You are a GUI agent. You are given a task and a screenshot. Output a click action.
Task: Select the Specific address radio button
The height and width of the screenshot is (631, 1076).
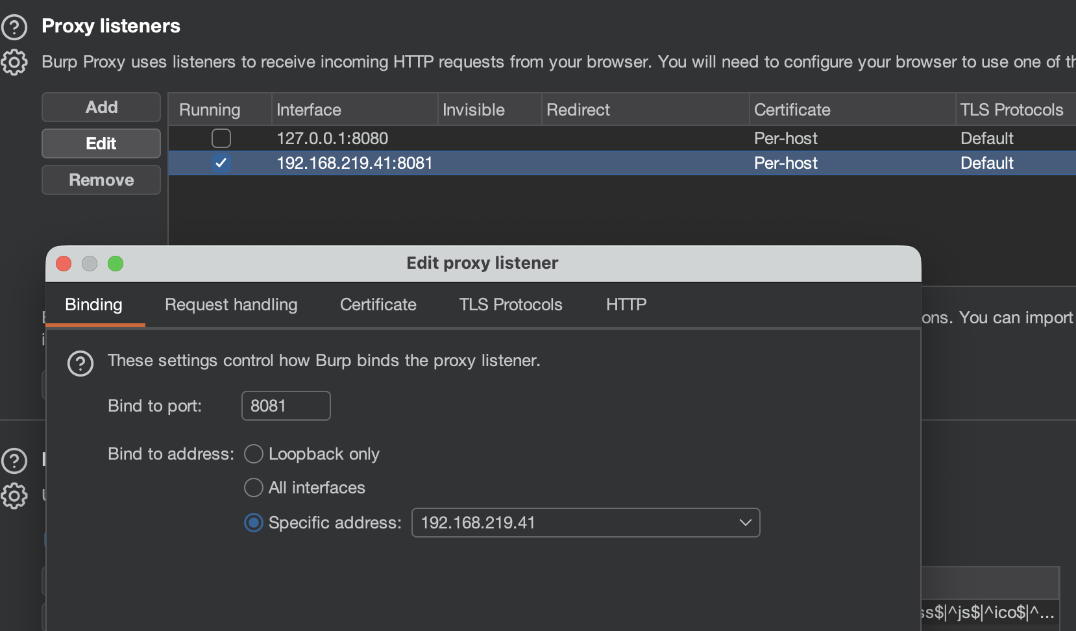pyautogui.click(x=254, y=523)
